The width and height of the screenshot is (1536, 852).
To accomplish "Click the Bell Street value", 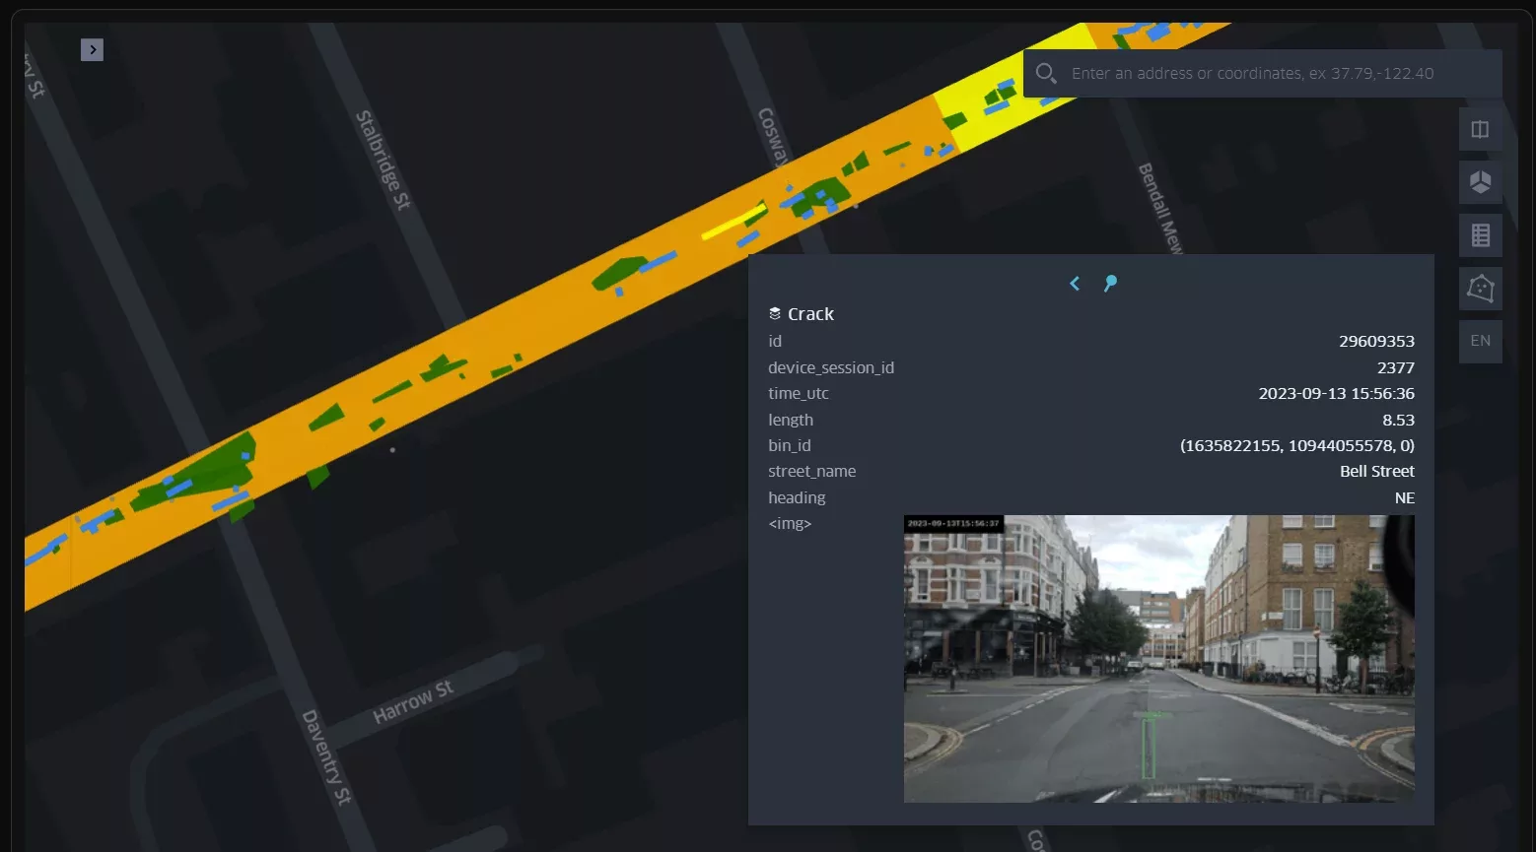I will (1376, 472).
